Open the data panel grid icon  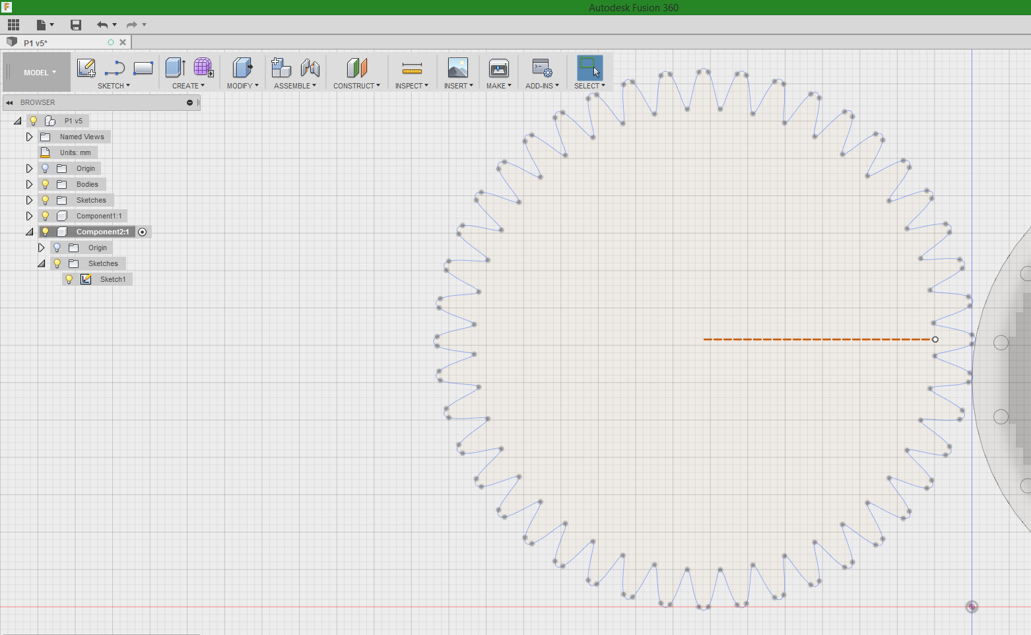(13, 25)
